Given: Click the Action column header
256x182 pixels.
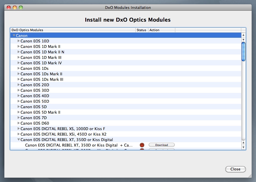Looking at the screenshot, I should click(161, 30).
